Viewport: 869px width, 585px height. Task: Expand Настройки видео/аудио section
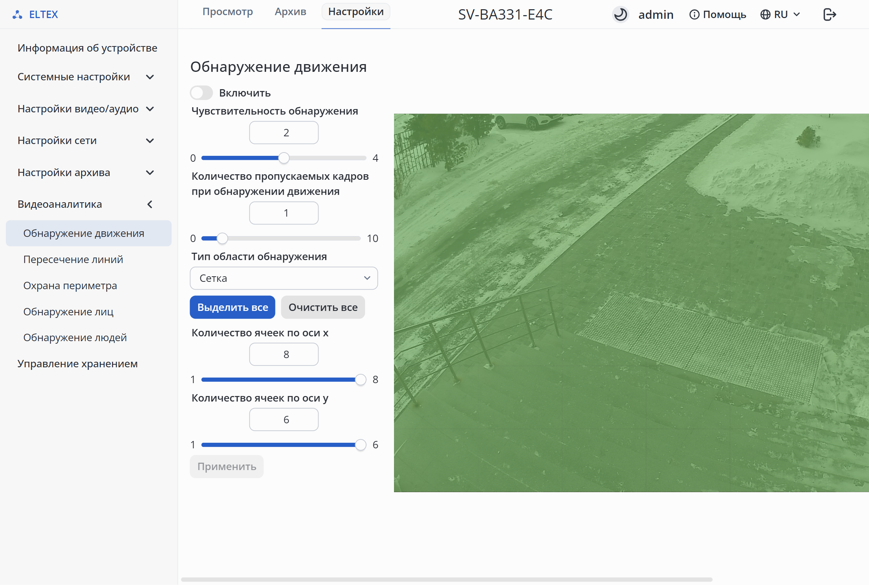point(86,109)
